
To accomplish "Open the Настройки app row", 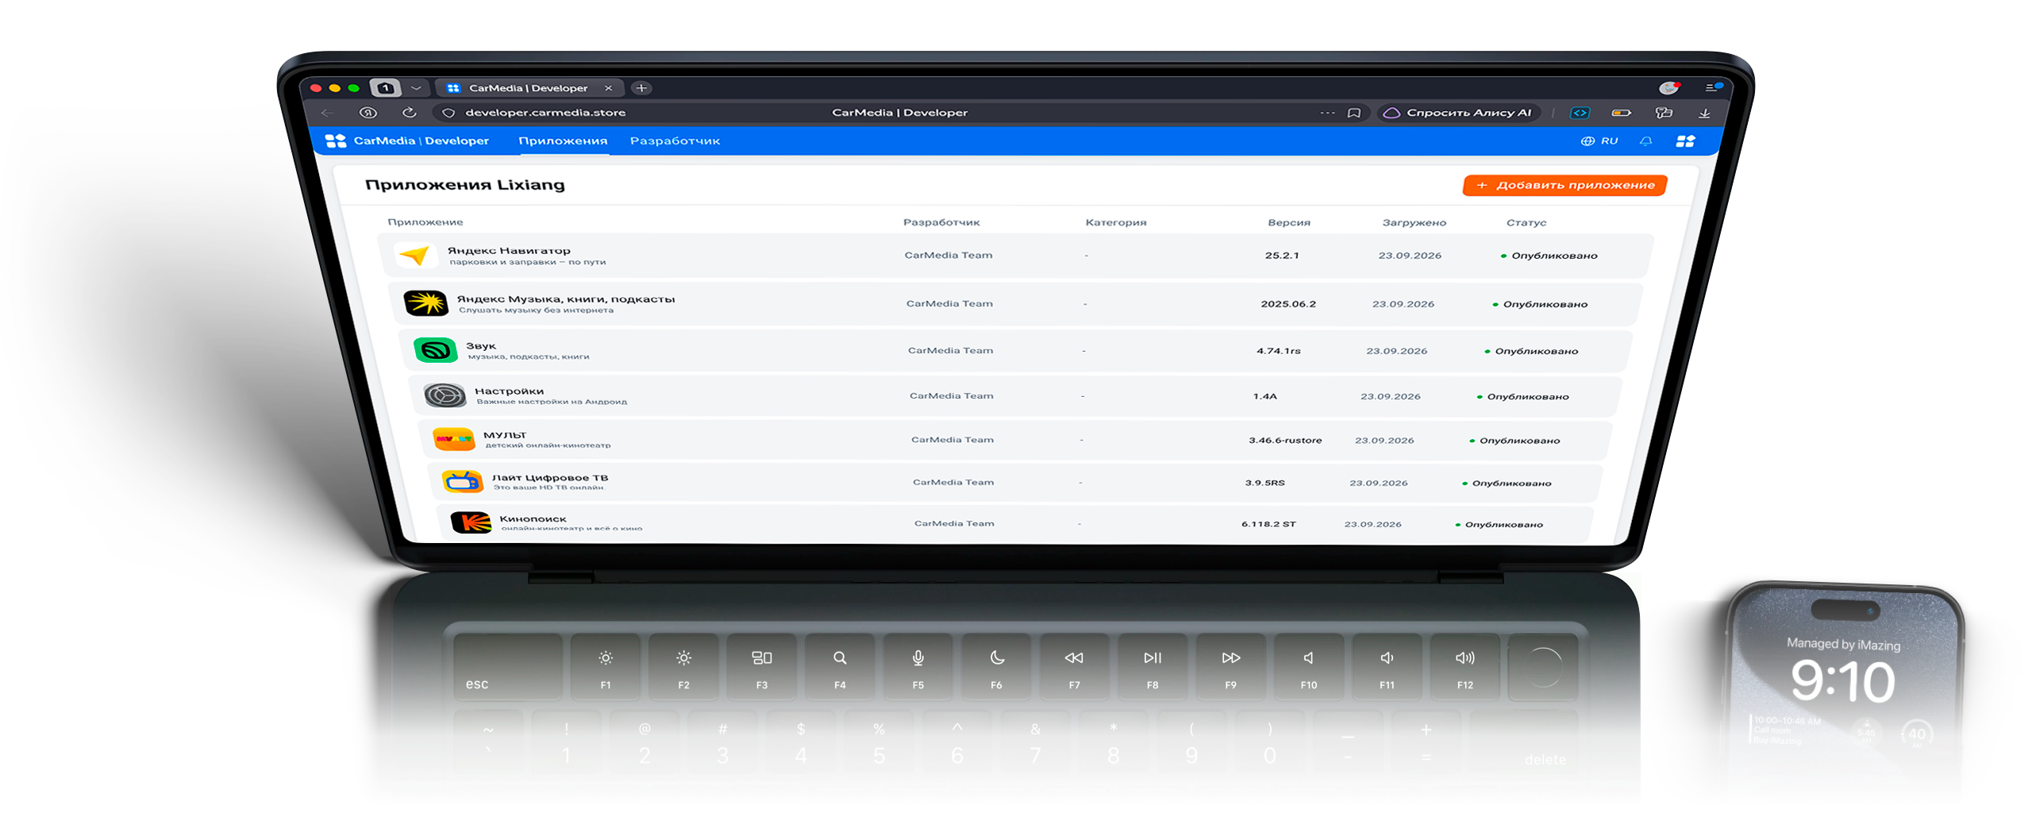I will 1014,395.
